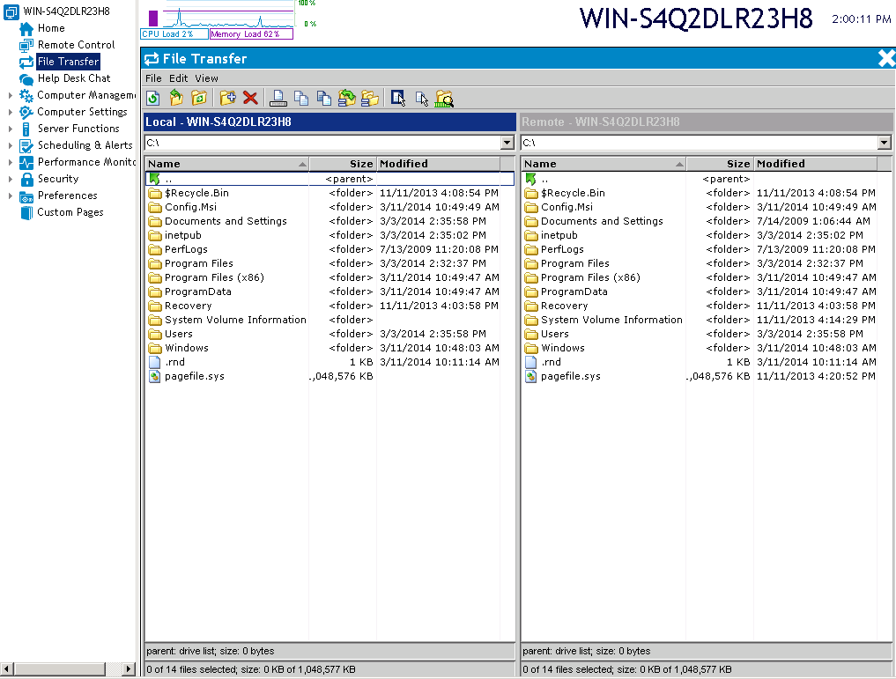
Task: Click the red X delete icon
Action: [250, 99]
